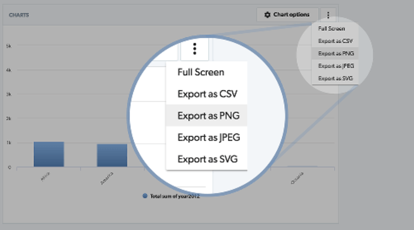Open the Chart options button

287,15
